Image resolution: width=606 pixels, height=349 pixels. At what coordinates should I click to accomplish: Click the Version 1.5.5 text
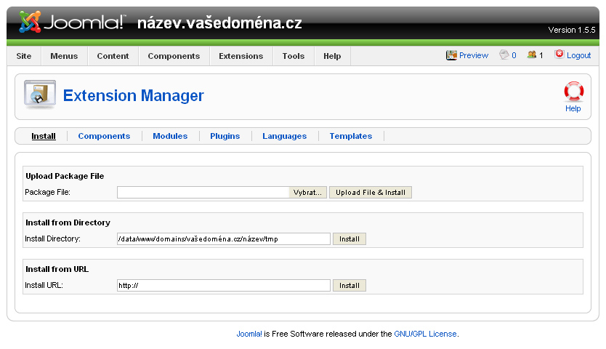572,30
